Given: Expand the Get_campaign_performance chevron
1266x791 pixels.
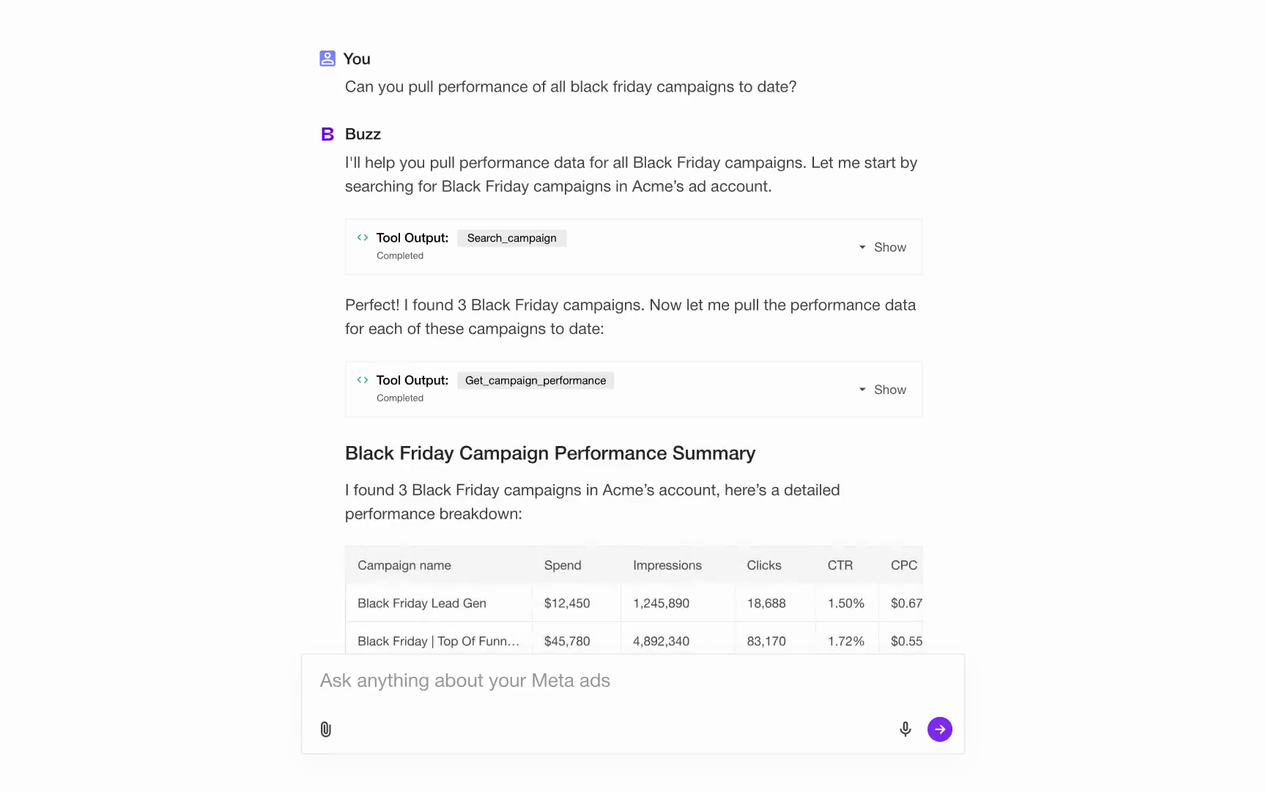Looking at the screenshot, I should point(862,390).
